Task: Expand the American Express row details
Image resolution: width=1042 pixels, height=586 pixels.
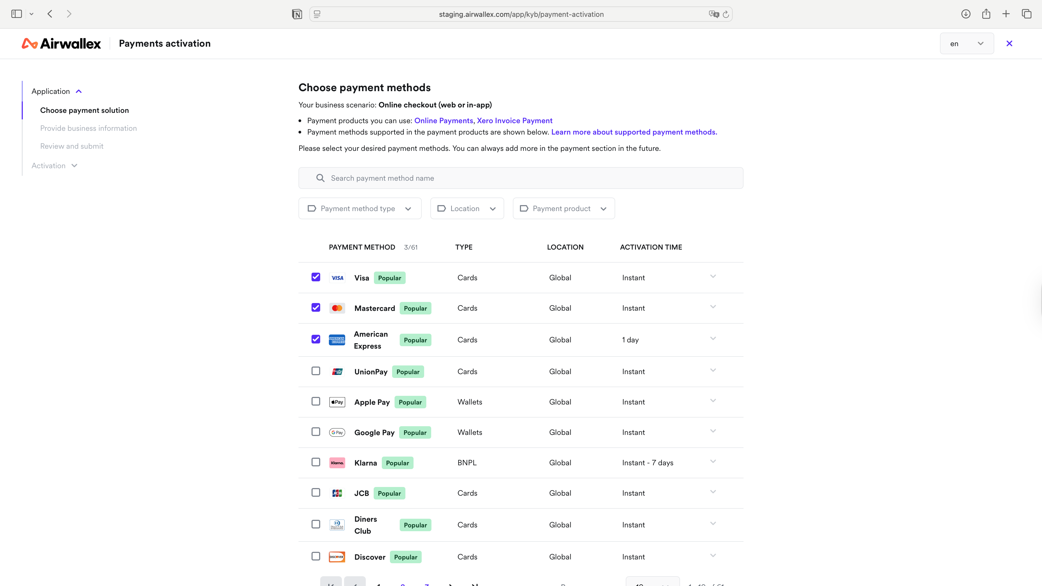Action: coord(713,339)
